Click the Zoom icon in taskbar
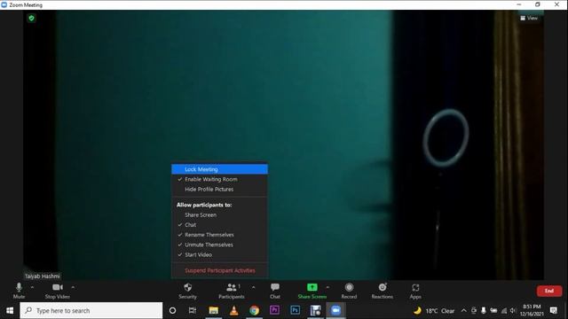Image resolution: width=568 pixels, height=319 pixels. click(335, 311)
